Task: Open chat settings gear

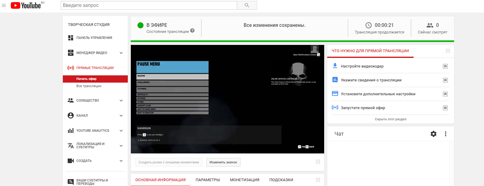Action: 434,134
